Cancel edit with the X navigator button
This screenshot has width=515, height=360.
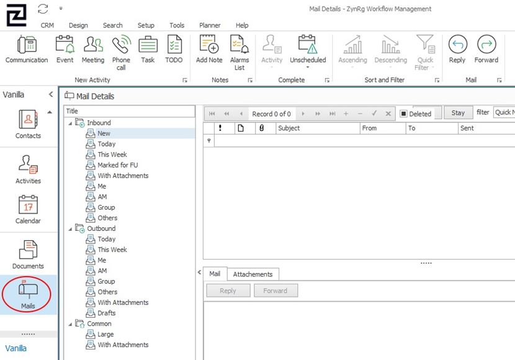(388, 114)
